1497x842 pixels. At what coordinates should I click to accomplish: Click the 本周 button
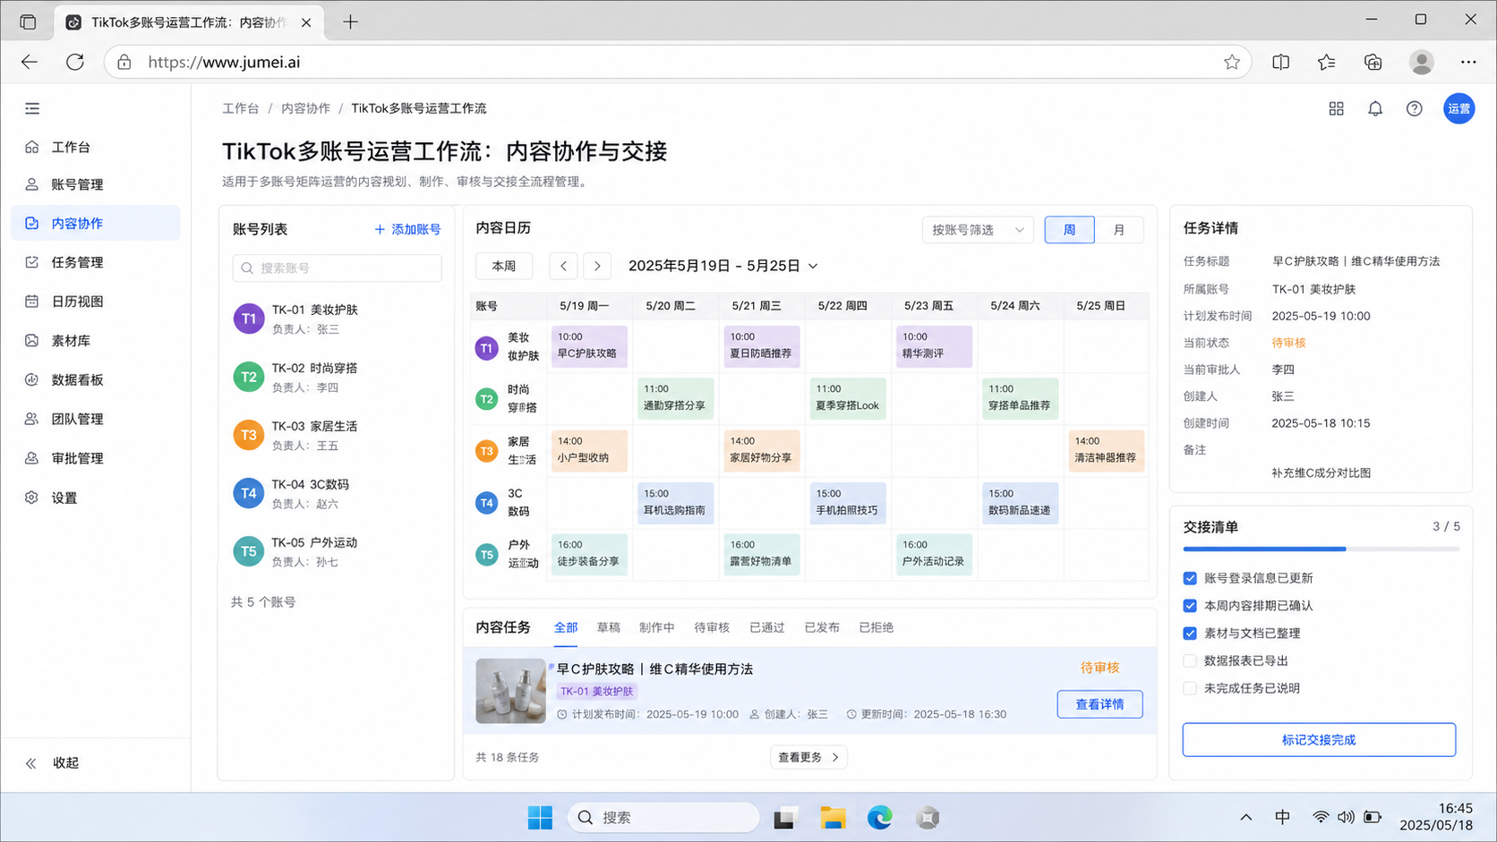click(504, 266)
